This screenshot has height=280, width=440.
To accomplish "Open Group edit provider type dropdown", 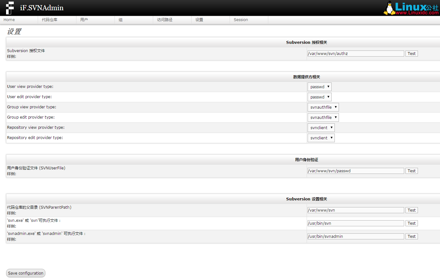I will [x=323, y=118].
